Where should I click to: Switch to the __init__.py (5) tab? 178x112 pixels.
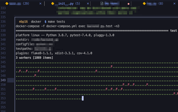tap(67, 4)
